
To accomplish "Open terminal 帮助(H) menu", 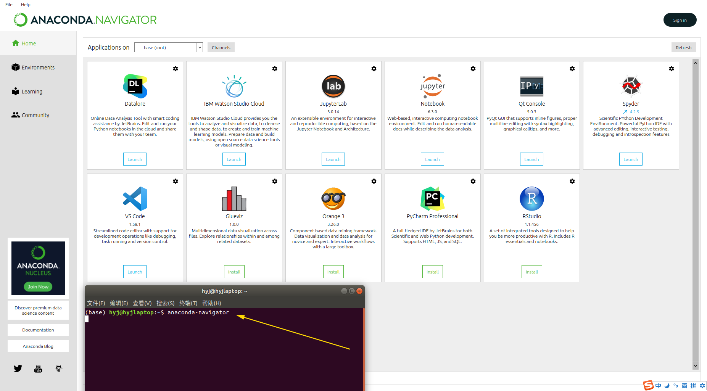I will (x=212, y=303).
